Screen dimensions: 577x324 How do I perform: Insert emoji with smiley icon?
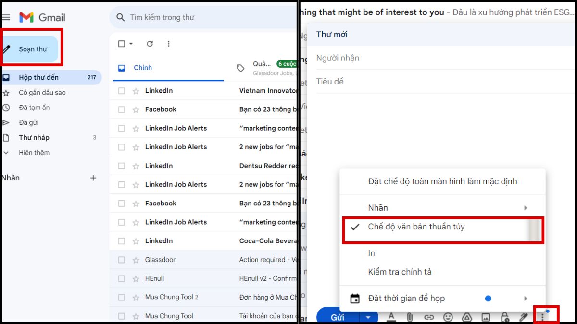(x=448, y=317)
